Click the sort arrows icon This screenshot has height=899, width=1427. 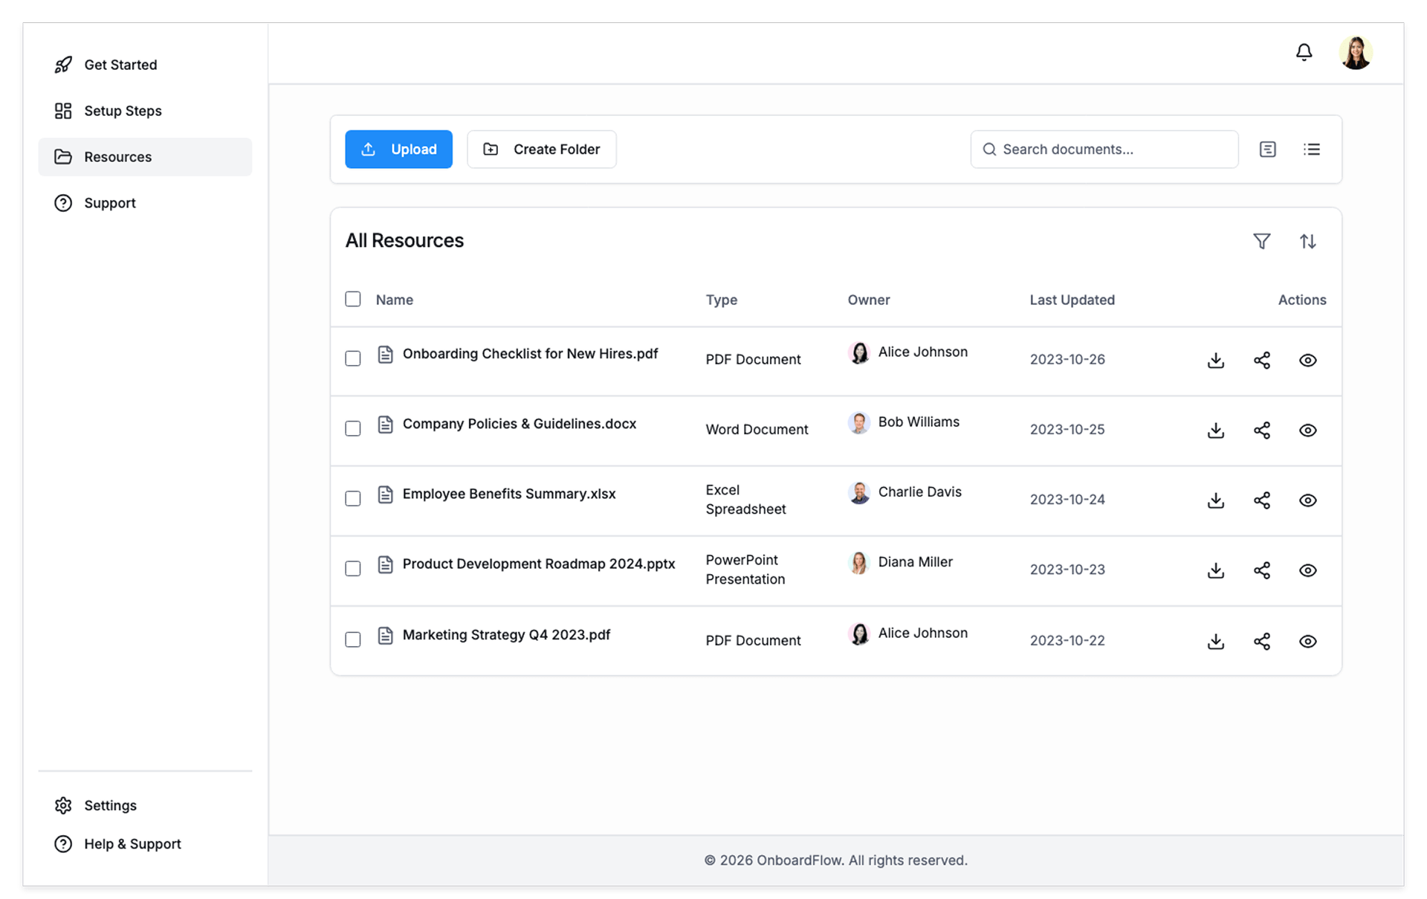(x=1307, y=241)
